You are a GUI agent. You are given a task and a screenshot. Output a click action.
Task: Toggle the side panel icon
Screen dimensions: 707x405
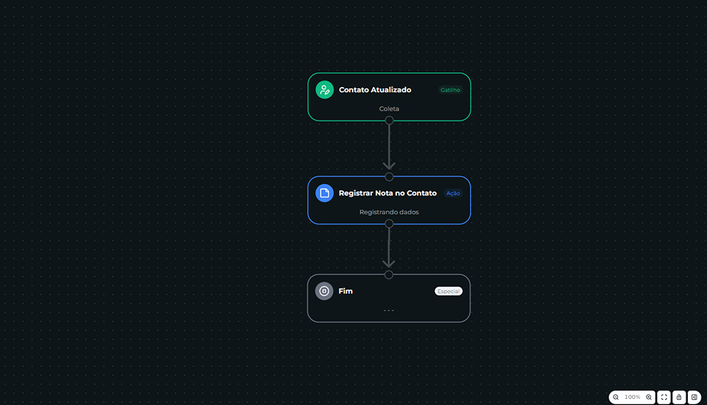694,397
